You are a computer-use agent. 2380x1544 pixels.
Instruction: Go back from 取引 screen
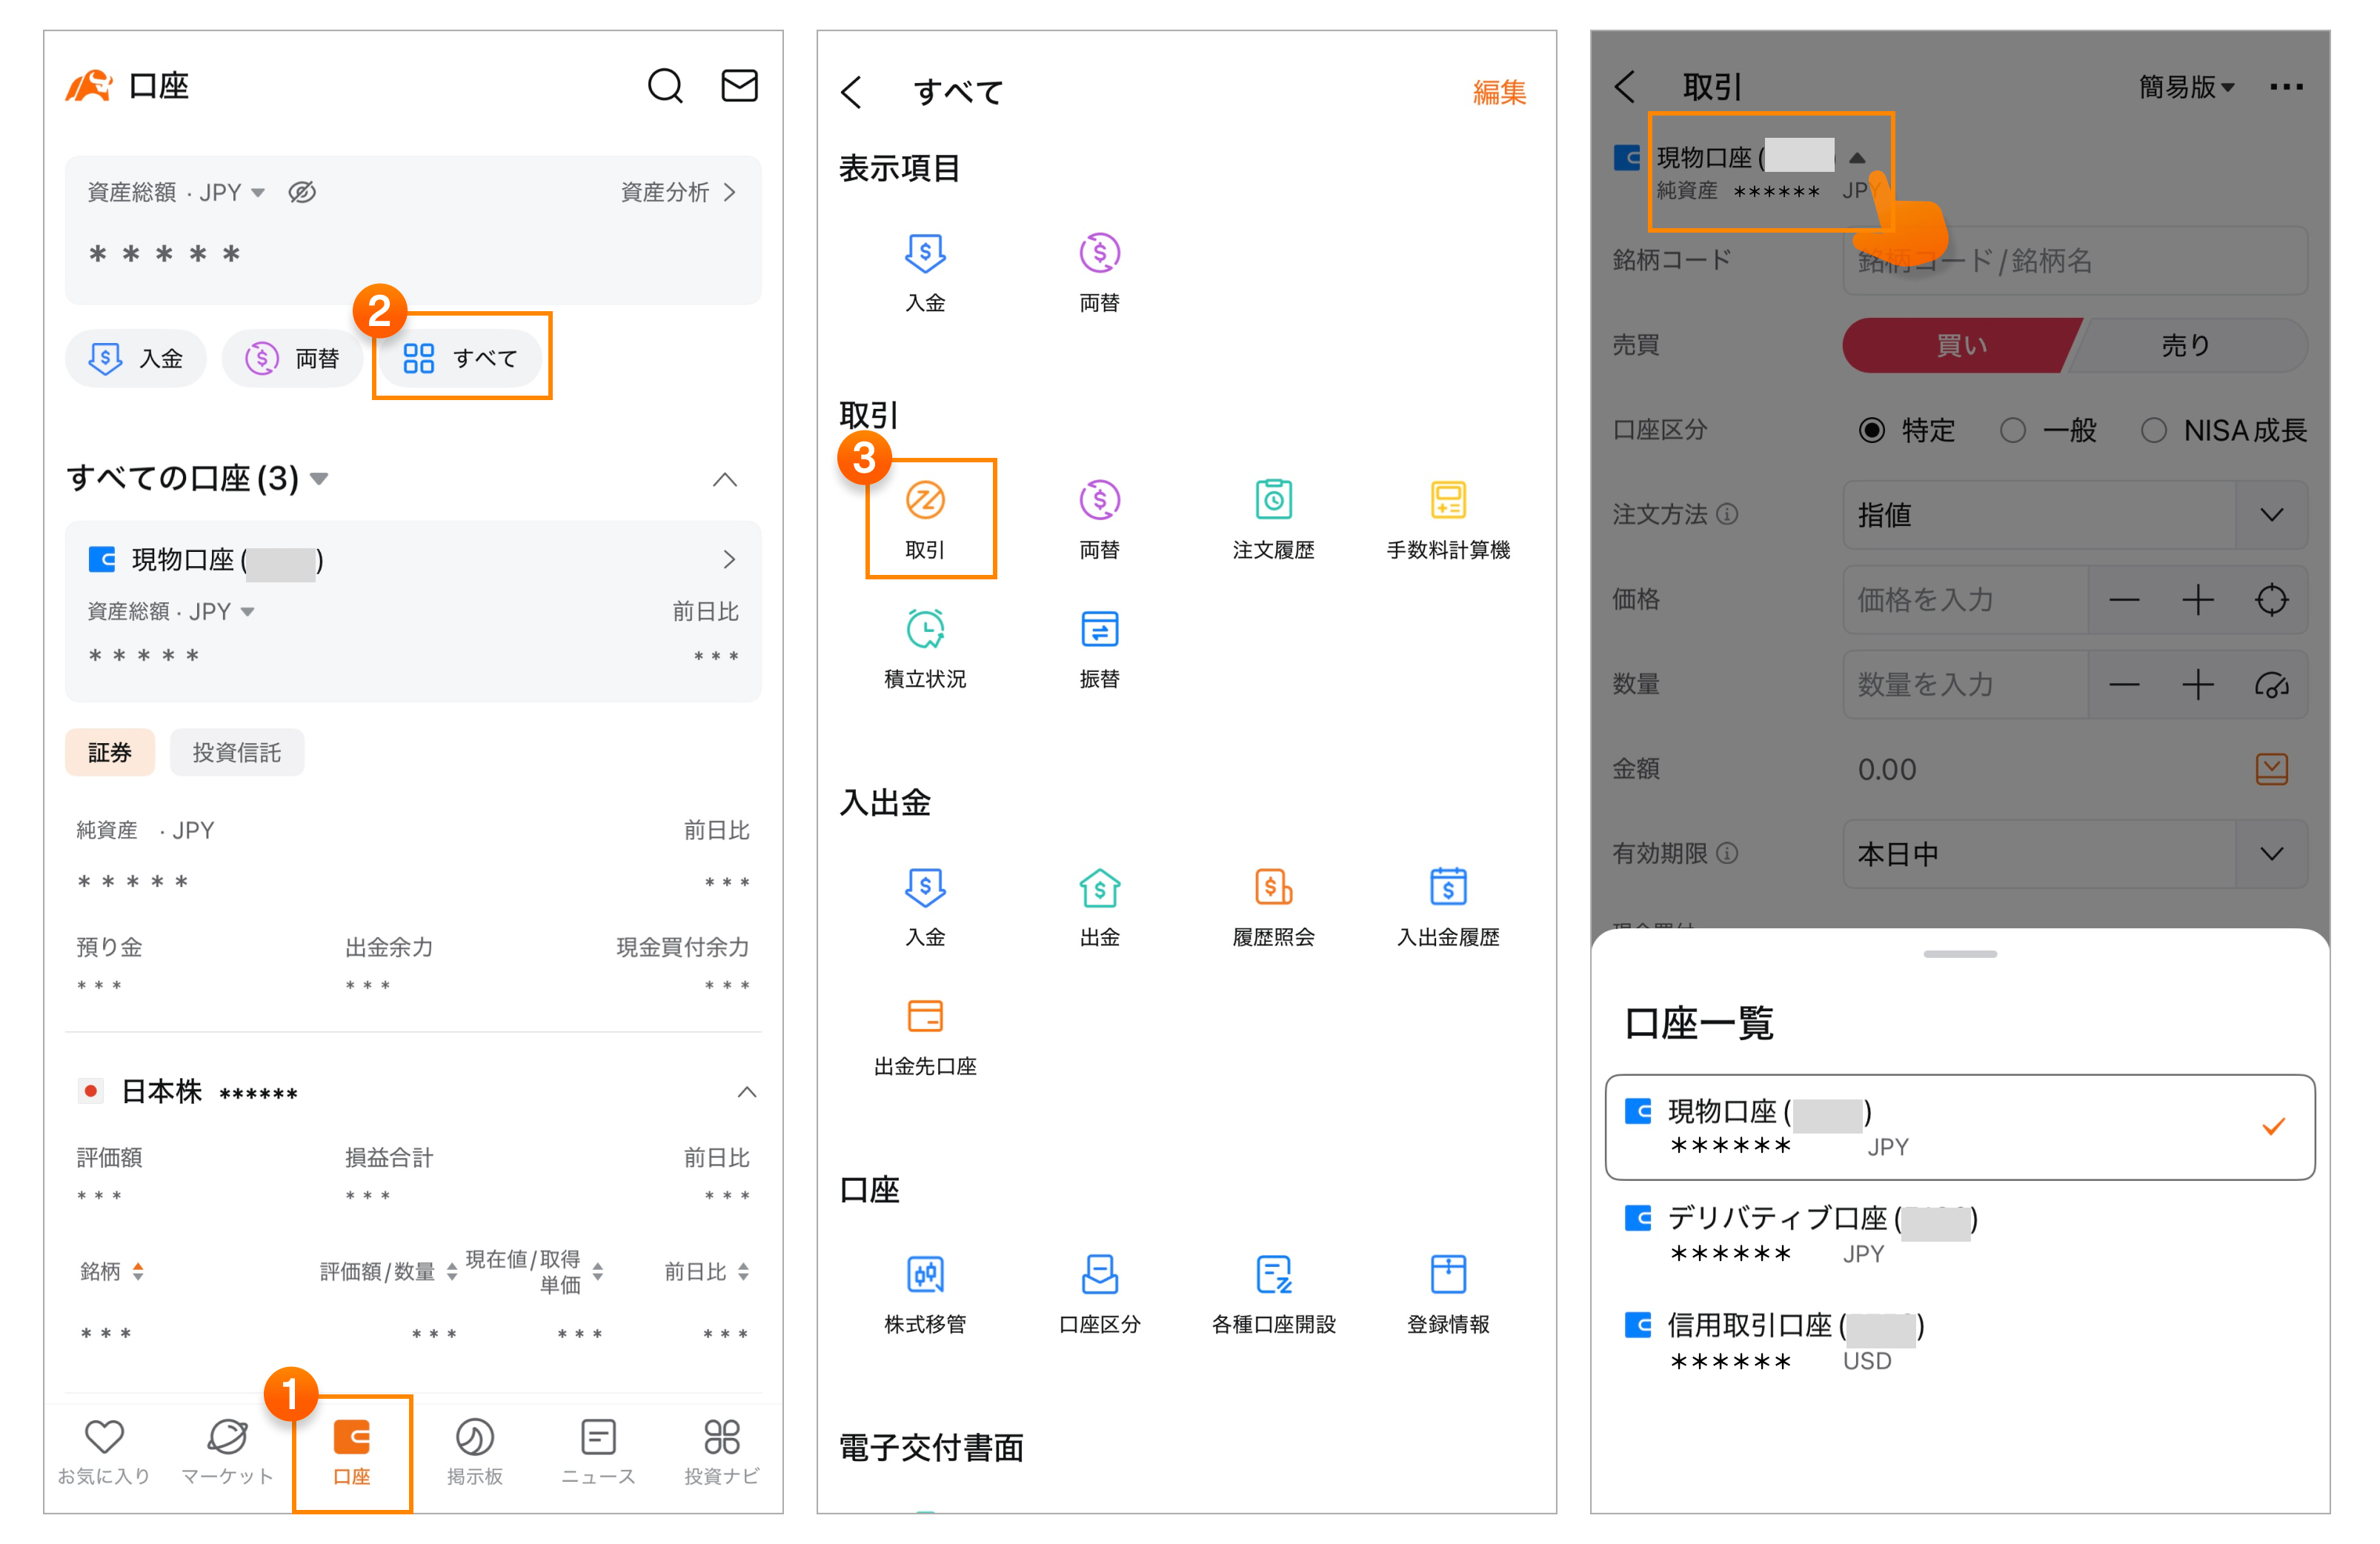(1625, 87)
